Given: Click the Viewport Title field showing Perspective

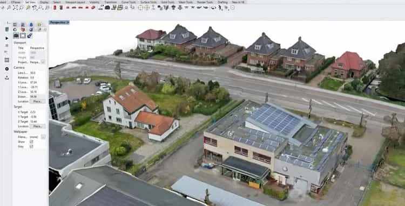Looking at the screenshot, I should tap(37, 48).
